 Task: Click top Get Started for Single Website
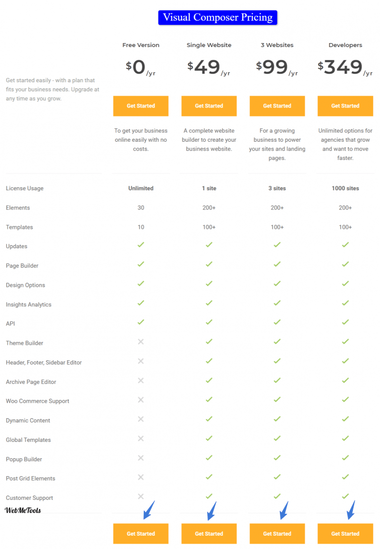pos(209,106)
